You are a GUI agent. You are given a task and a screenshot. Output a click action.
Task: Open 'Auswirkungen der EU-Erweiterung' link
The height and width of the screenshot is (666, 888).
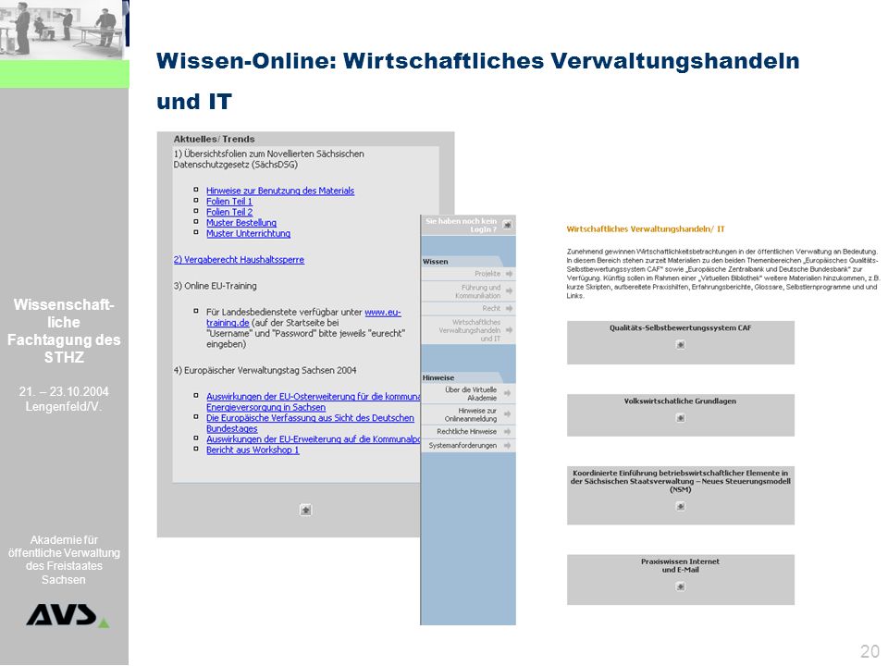pyautogui.click(x=313, y=439)
